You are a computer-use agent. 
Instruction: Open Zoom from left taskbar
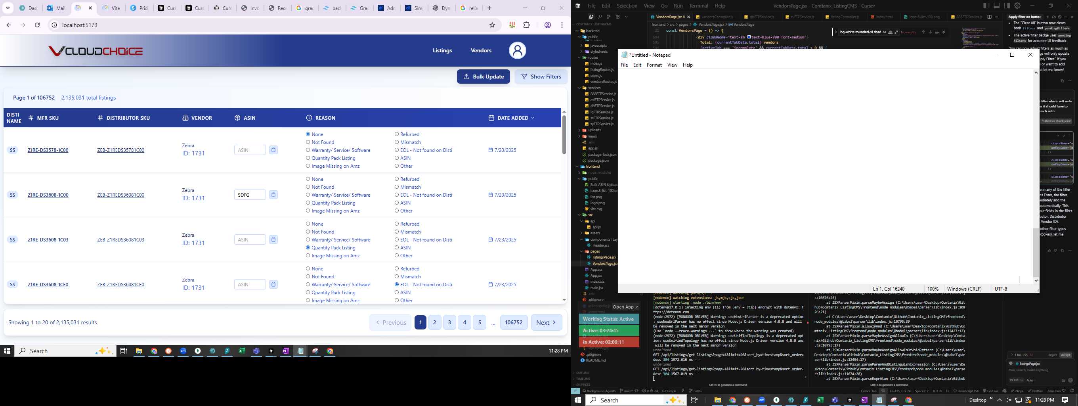pos(183,351)
